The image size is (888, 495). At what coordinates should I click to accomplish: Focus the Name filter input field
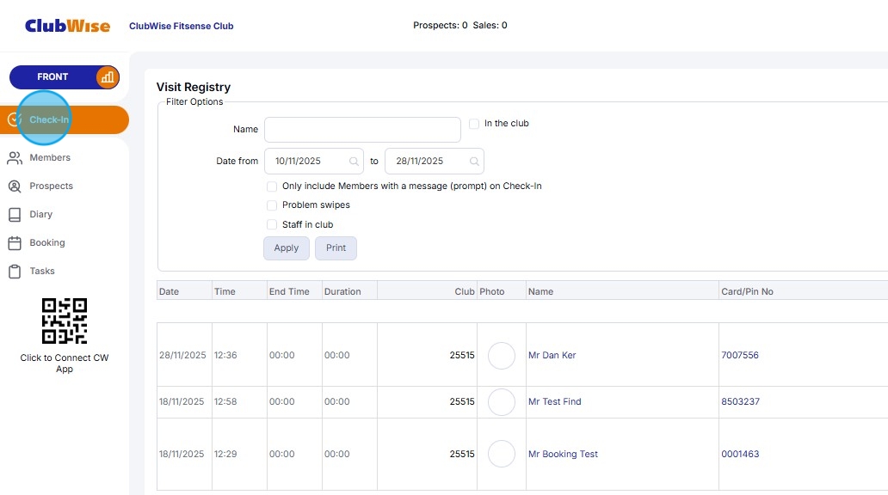coord(362,130)
